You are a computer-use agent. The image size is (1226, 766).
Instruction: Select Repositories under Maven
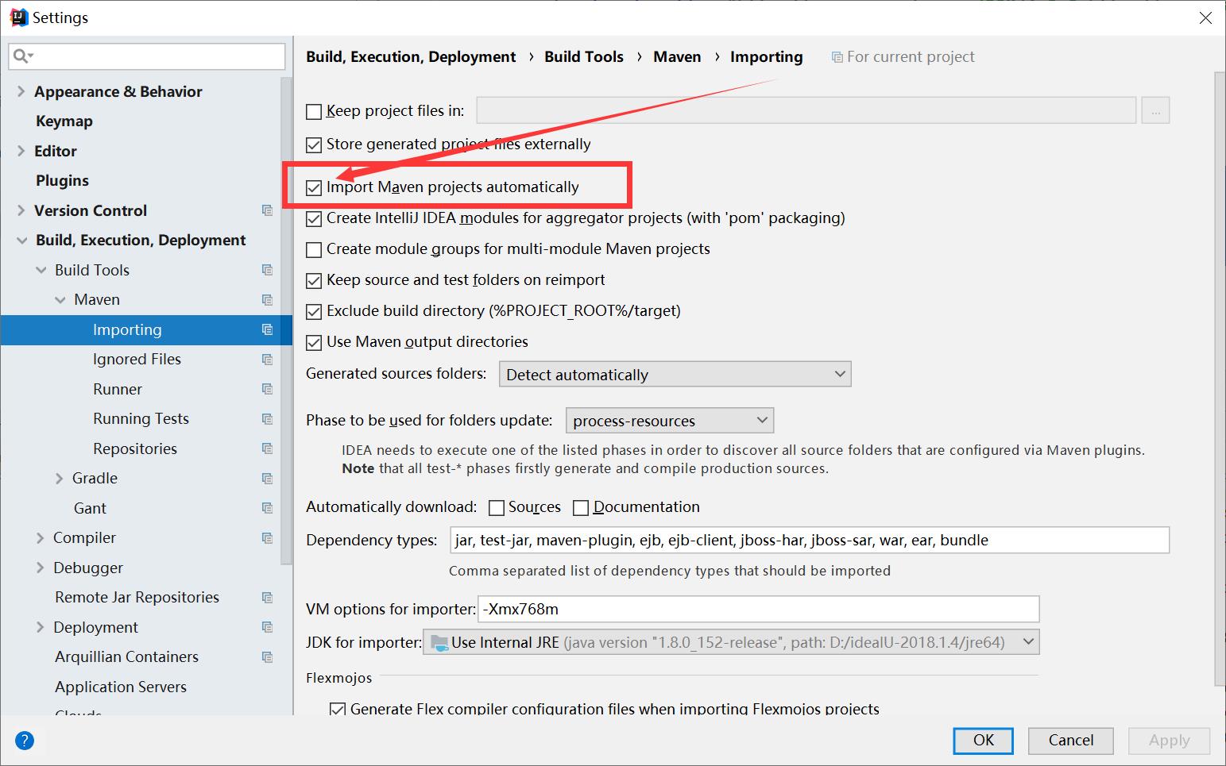135,448
